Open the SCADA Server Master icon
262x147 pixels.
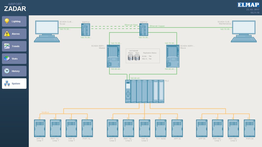[x=113, y=56]
